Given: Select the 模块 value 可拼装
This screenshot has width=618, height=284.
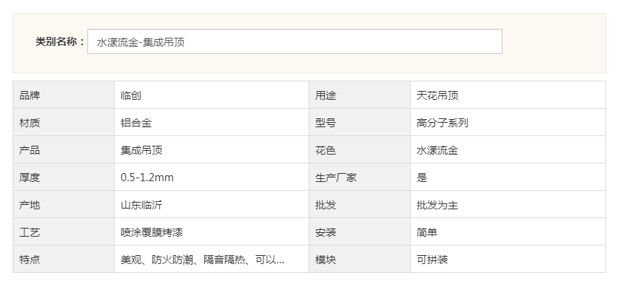Looking at the screenshot, I should coord(432,260).
